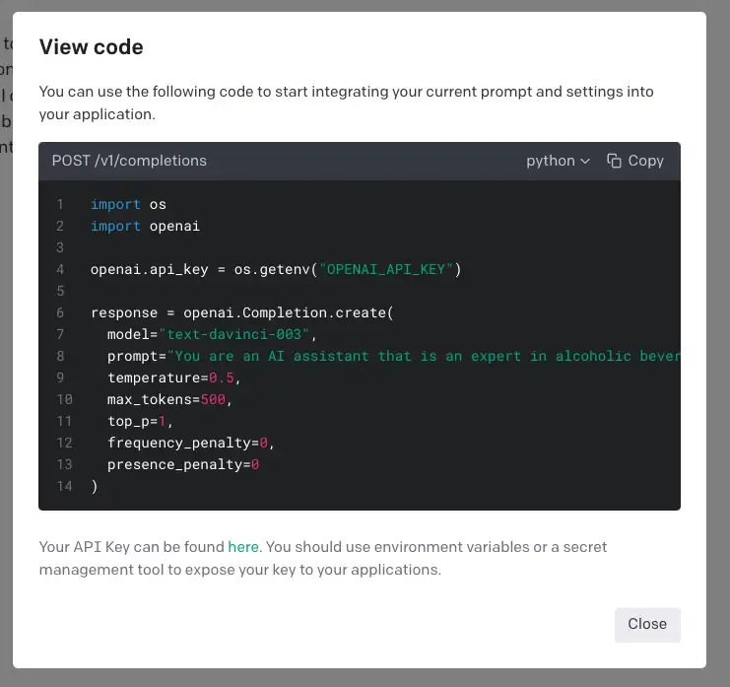Click the openai.Completion.create call line
Screen dimensions: 730x687
pos(241,313)
